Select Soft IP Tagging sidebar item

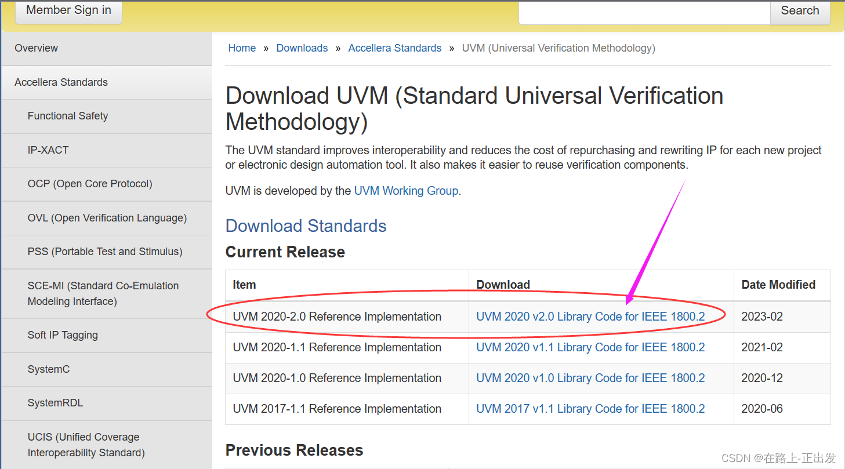coord(107,335)
